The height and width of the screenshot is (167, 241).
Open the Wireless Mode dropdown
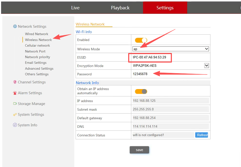(171, 49)
